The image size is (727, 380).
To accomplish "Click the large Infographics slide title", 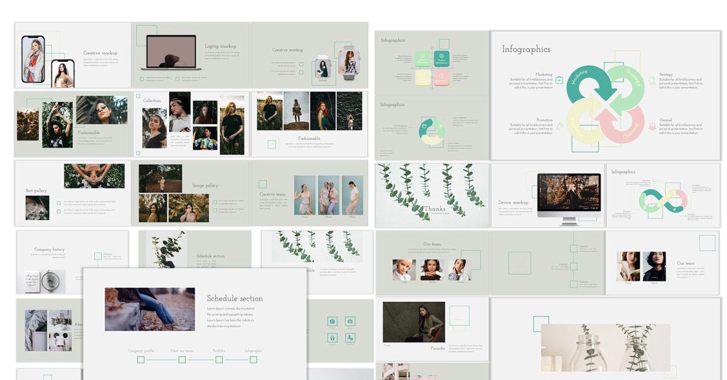I will [x=526, y=50].
